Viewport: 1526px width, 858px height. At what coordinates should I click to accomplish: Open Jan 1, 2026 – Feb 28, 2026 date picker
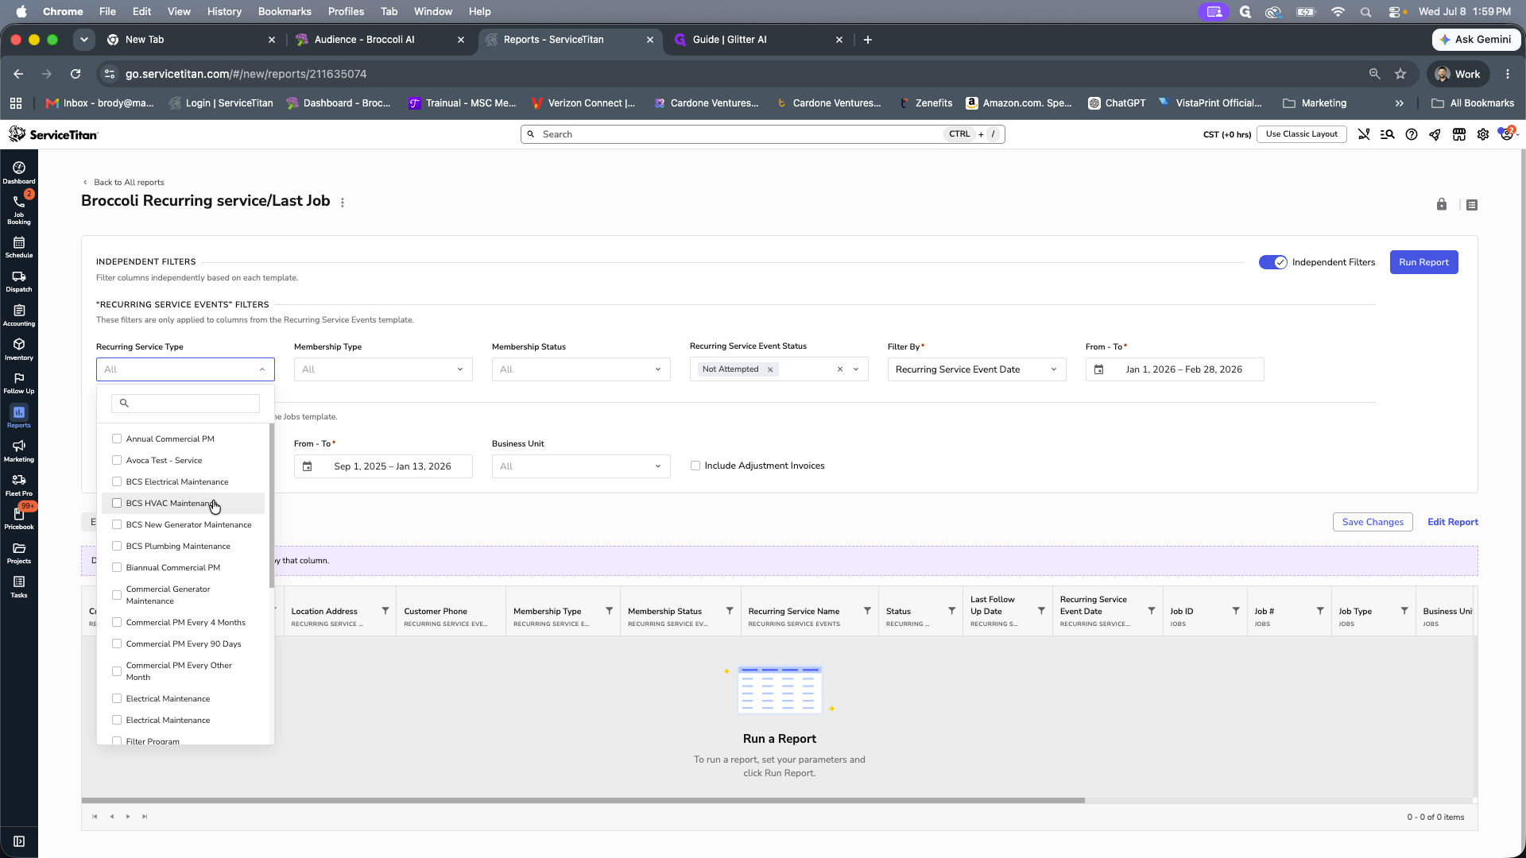pyautogui.click(x=1175, y=369)
